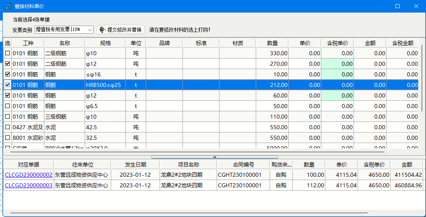Screen dimensions: 426x217
Task: Close the 替换材料单价 dialog
Action: point(416,6)
